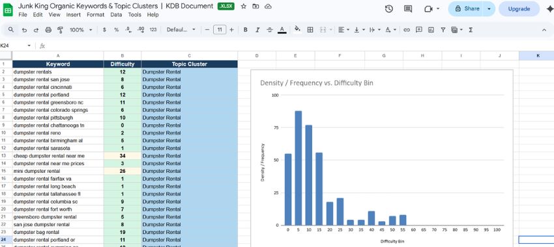Image resolution: width=554 pixels, height=247 pixels.
Task: Open the Format menu
Action: click(95, 15)
